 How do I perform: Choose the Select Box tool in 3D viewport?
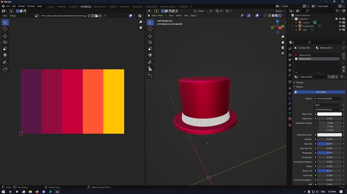[x=150, y=22]
